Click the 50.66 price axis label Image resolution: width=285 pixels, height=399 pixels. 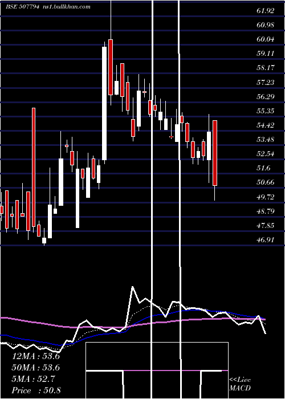(265, 182)
